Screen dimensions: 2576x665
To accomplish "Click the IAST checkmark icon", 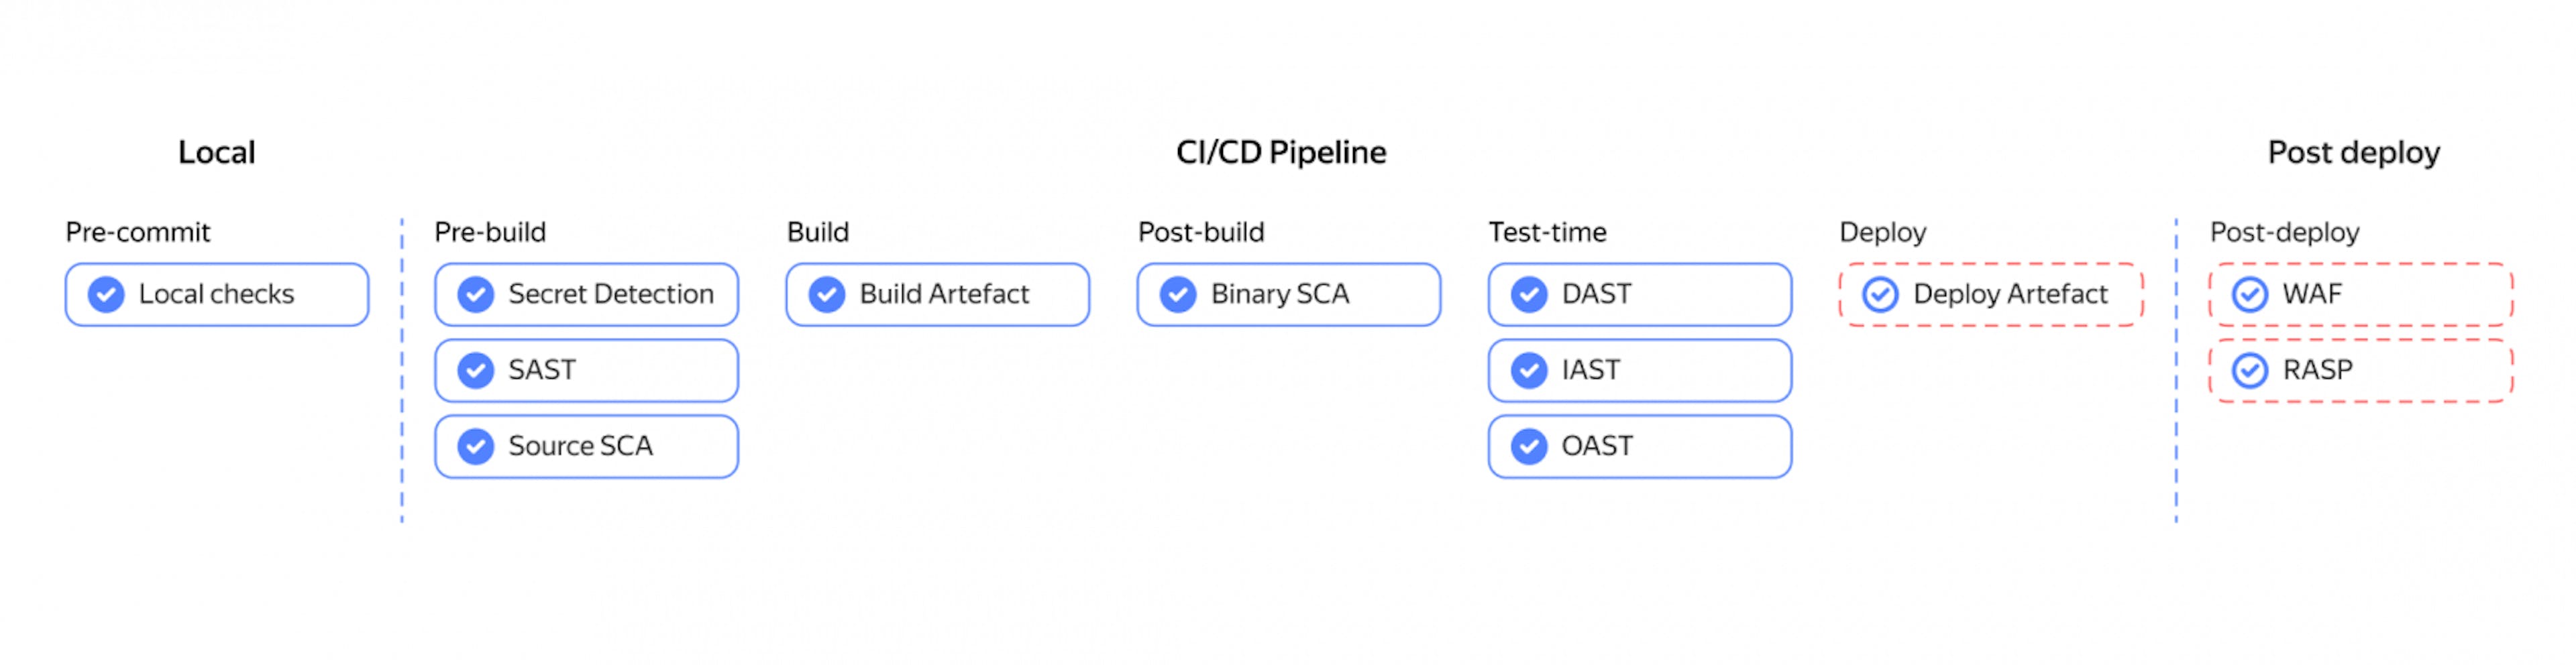I will pyautogui.click(x=1529, y=370).
